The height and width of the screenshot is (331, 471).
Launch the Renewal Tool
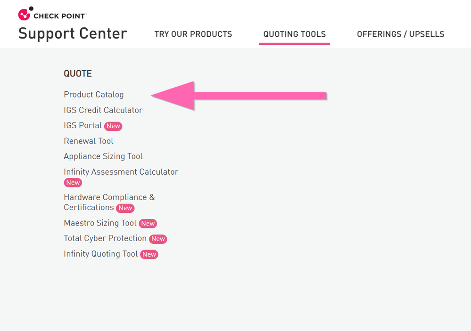click(89, 141)
